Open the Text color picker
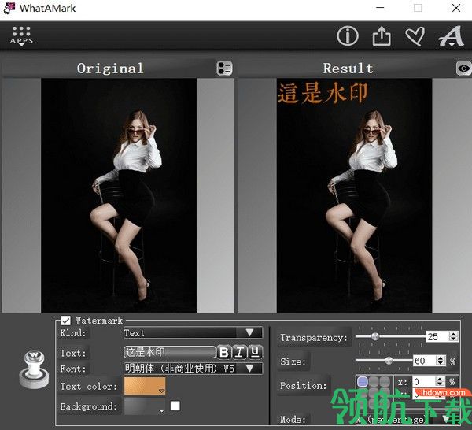This screenshot has width=472, height=430. pyautogui.click(x=145, y=386)
